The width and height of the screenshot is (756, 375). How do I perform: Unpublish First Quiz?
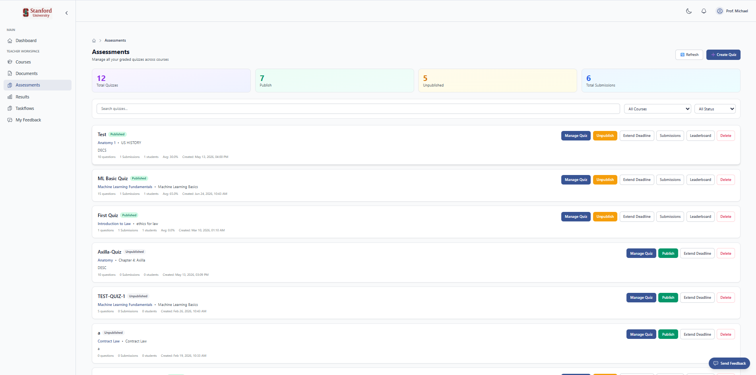click(605, 217)
